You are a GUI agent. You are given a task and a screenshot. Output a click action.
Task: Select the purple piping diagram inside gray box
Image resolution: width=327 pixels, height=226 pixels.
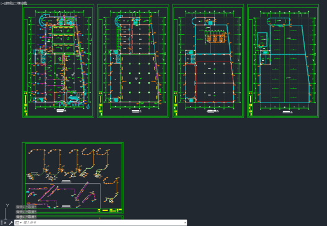click(x=63, y=196)
